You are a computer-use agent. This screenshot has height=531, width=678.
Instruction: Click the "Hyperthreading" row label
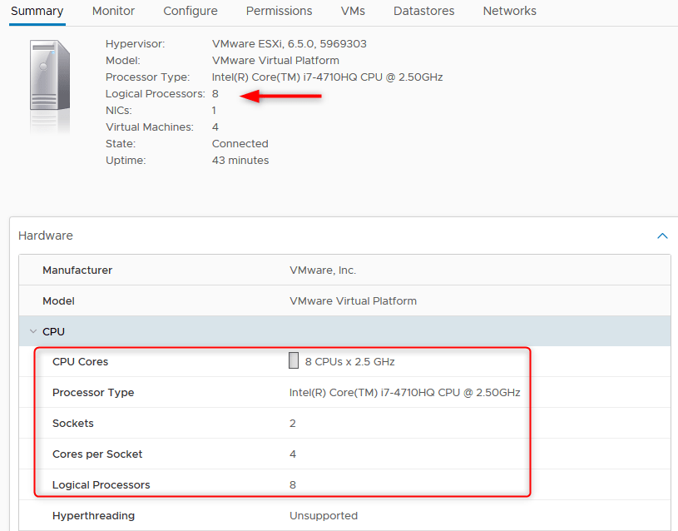pos(93,516)
